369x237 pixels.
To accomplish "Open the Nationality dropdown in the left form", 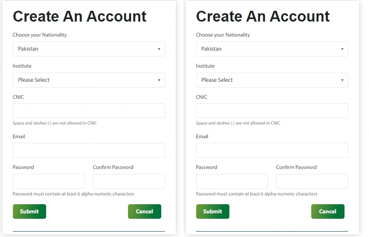I will point(89,49).
